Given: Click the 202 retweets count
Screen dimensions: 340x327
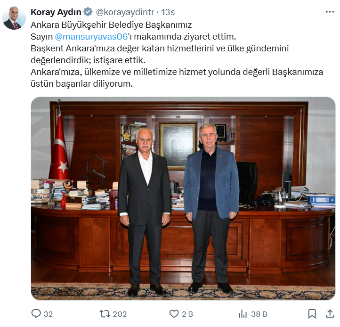Looking at the screenshot, I should [120, 314].
